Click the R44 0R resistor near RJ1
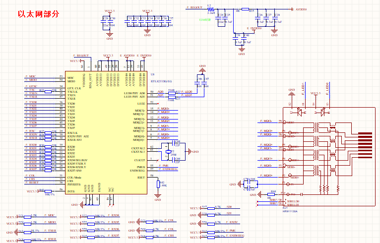380x243 pixels. click(x=271, y=194)
